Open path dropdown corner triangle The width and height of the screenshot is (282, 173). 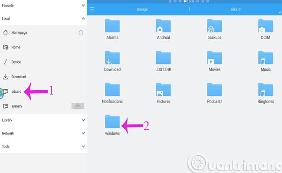click(x=280, y=13)
